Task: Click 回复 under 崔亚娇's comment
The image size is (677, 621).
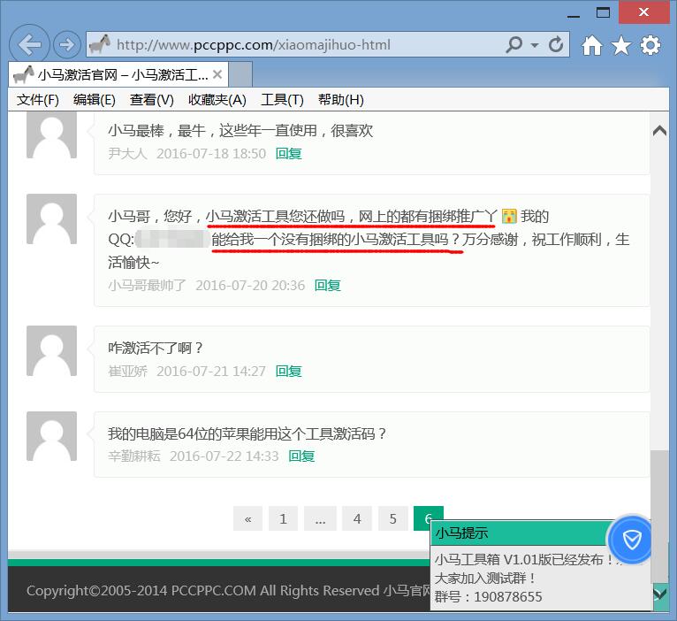Action: (288, 371)
